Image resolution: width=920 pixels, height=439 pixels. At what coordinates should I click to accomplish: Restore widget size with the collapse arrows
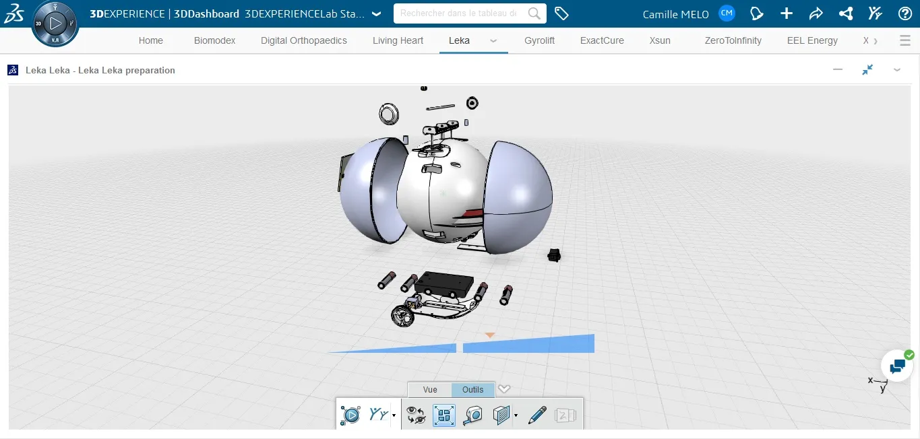(x=867, y=69)
